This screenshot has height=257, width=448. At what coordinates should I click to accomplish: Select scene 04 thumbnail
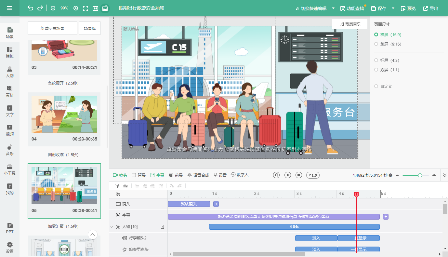point(64,114)
